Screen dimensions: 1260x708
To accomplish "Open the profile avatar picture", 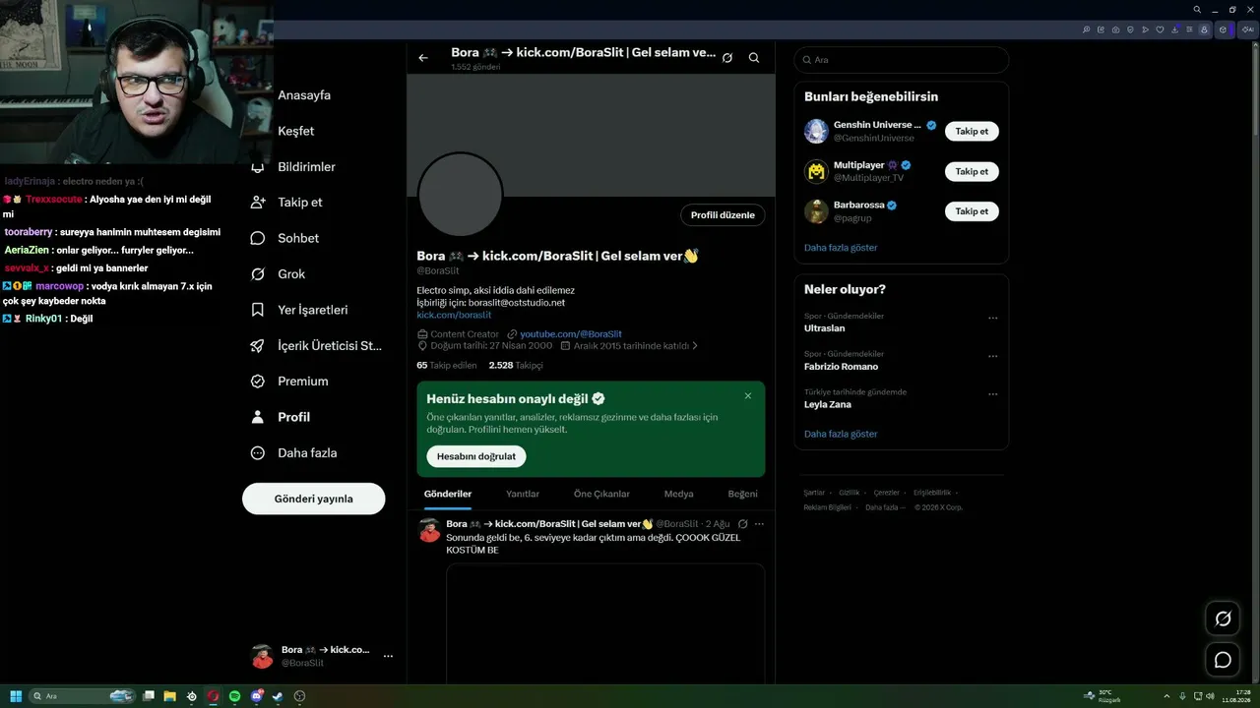I will click(x=461, y=195).
